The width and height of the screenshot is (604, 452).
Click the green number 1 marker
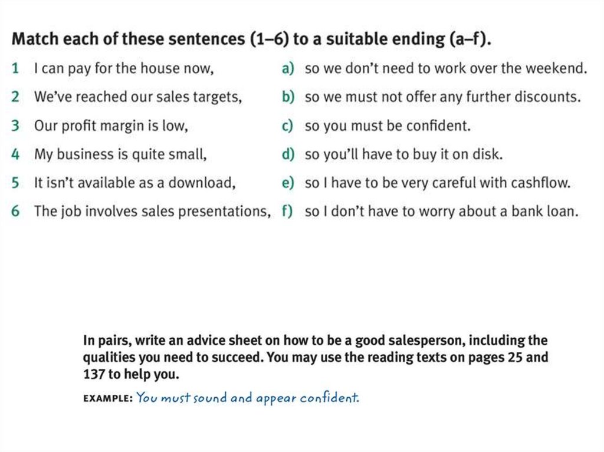(x=16, y=69)
